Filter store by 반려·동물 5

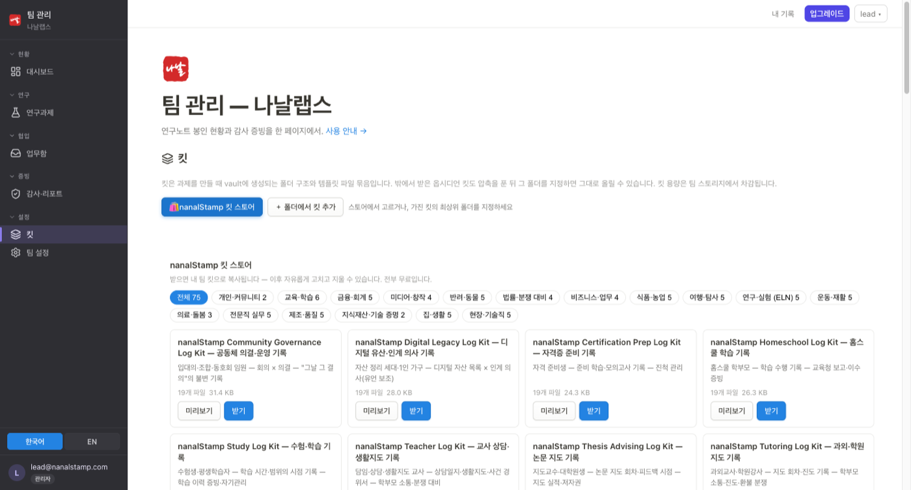pyautogui.click(x=467, y=297)
